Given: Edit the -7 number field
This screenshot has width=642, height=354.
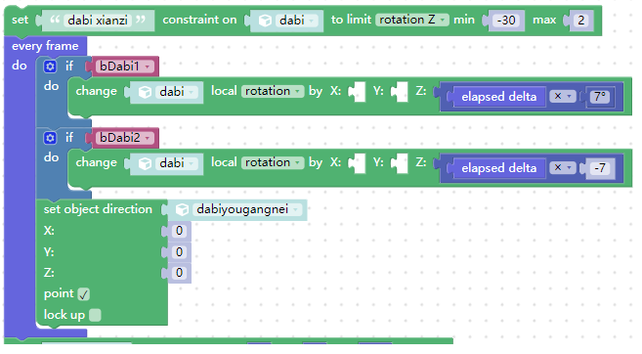Looking at the screenshot, I should point(600,168).
